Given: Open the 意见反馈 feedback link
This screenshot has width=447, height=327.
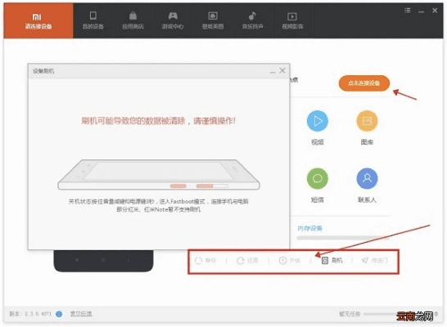Looking at the screenshot, I should click(x=81, y=314).
